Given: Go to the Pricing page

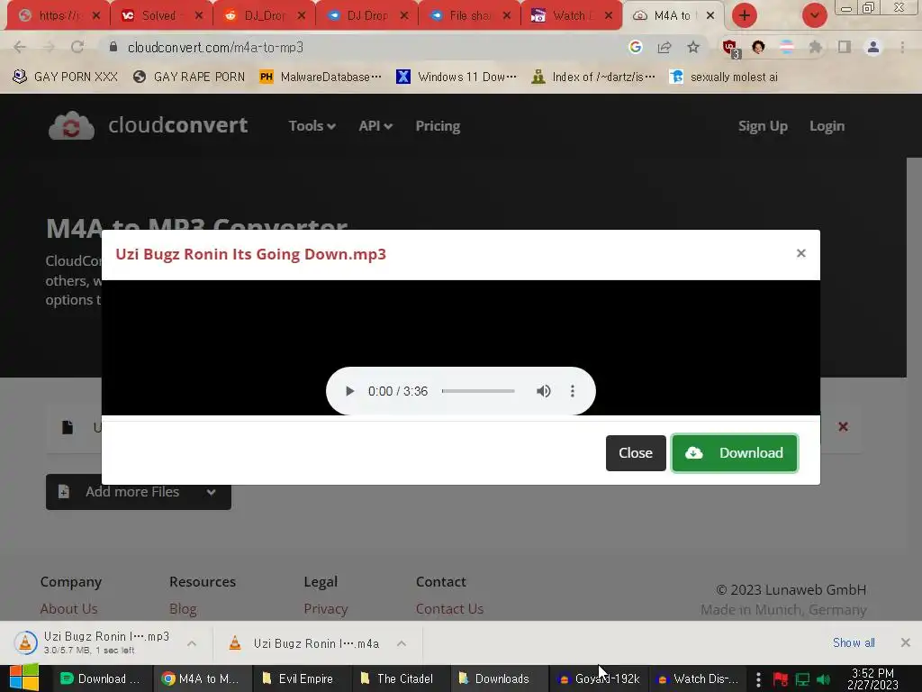Looking at the screenshot, I should pos(438,126).
